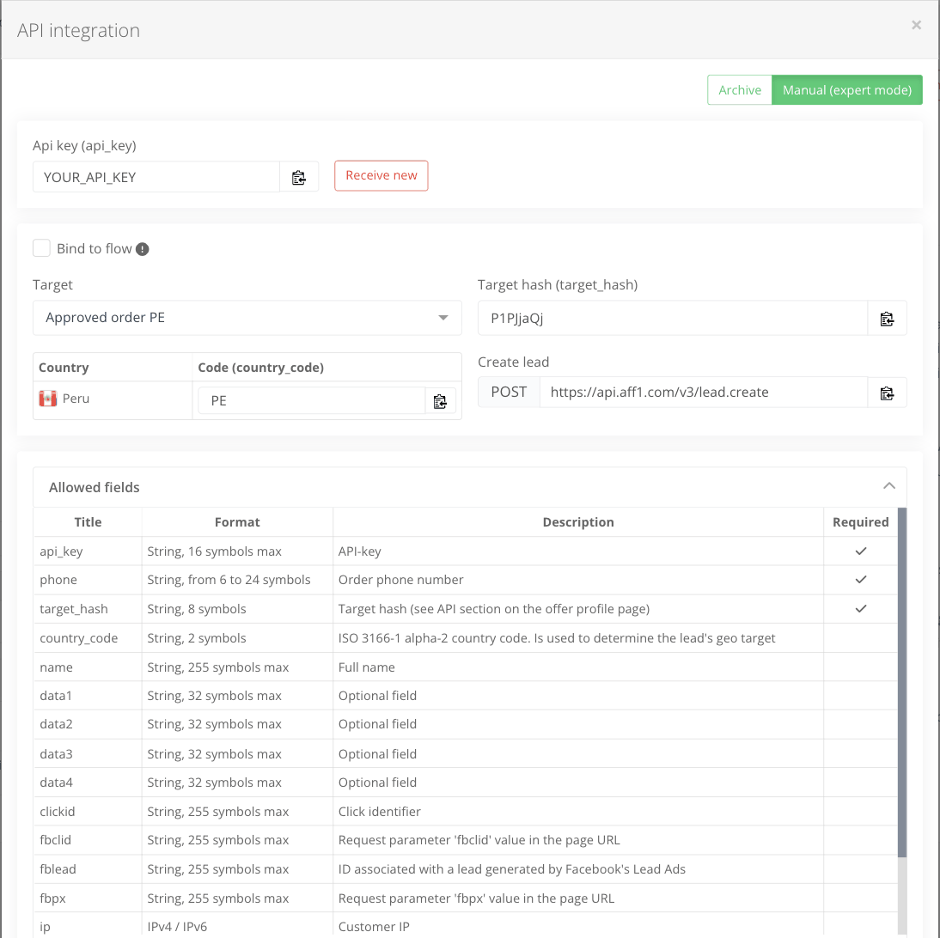The height and width of the screenshot is (938, 940).
Task: Collapse the Allowed fields section
Action: [x=889, y=486]
